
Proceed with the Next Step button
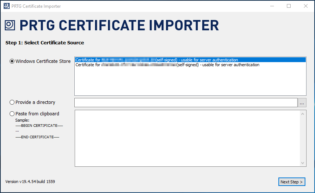tap(291, 182)
